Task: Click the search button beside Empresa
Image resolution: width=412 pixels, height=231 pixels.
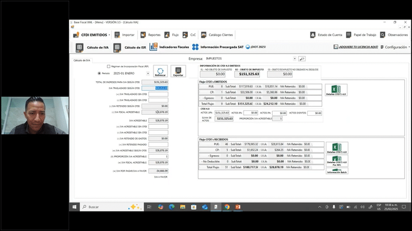Action: [302, 59]
